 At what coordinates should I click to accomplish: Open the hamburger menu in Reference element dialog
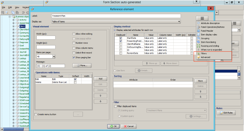tap(202, 18)
